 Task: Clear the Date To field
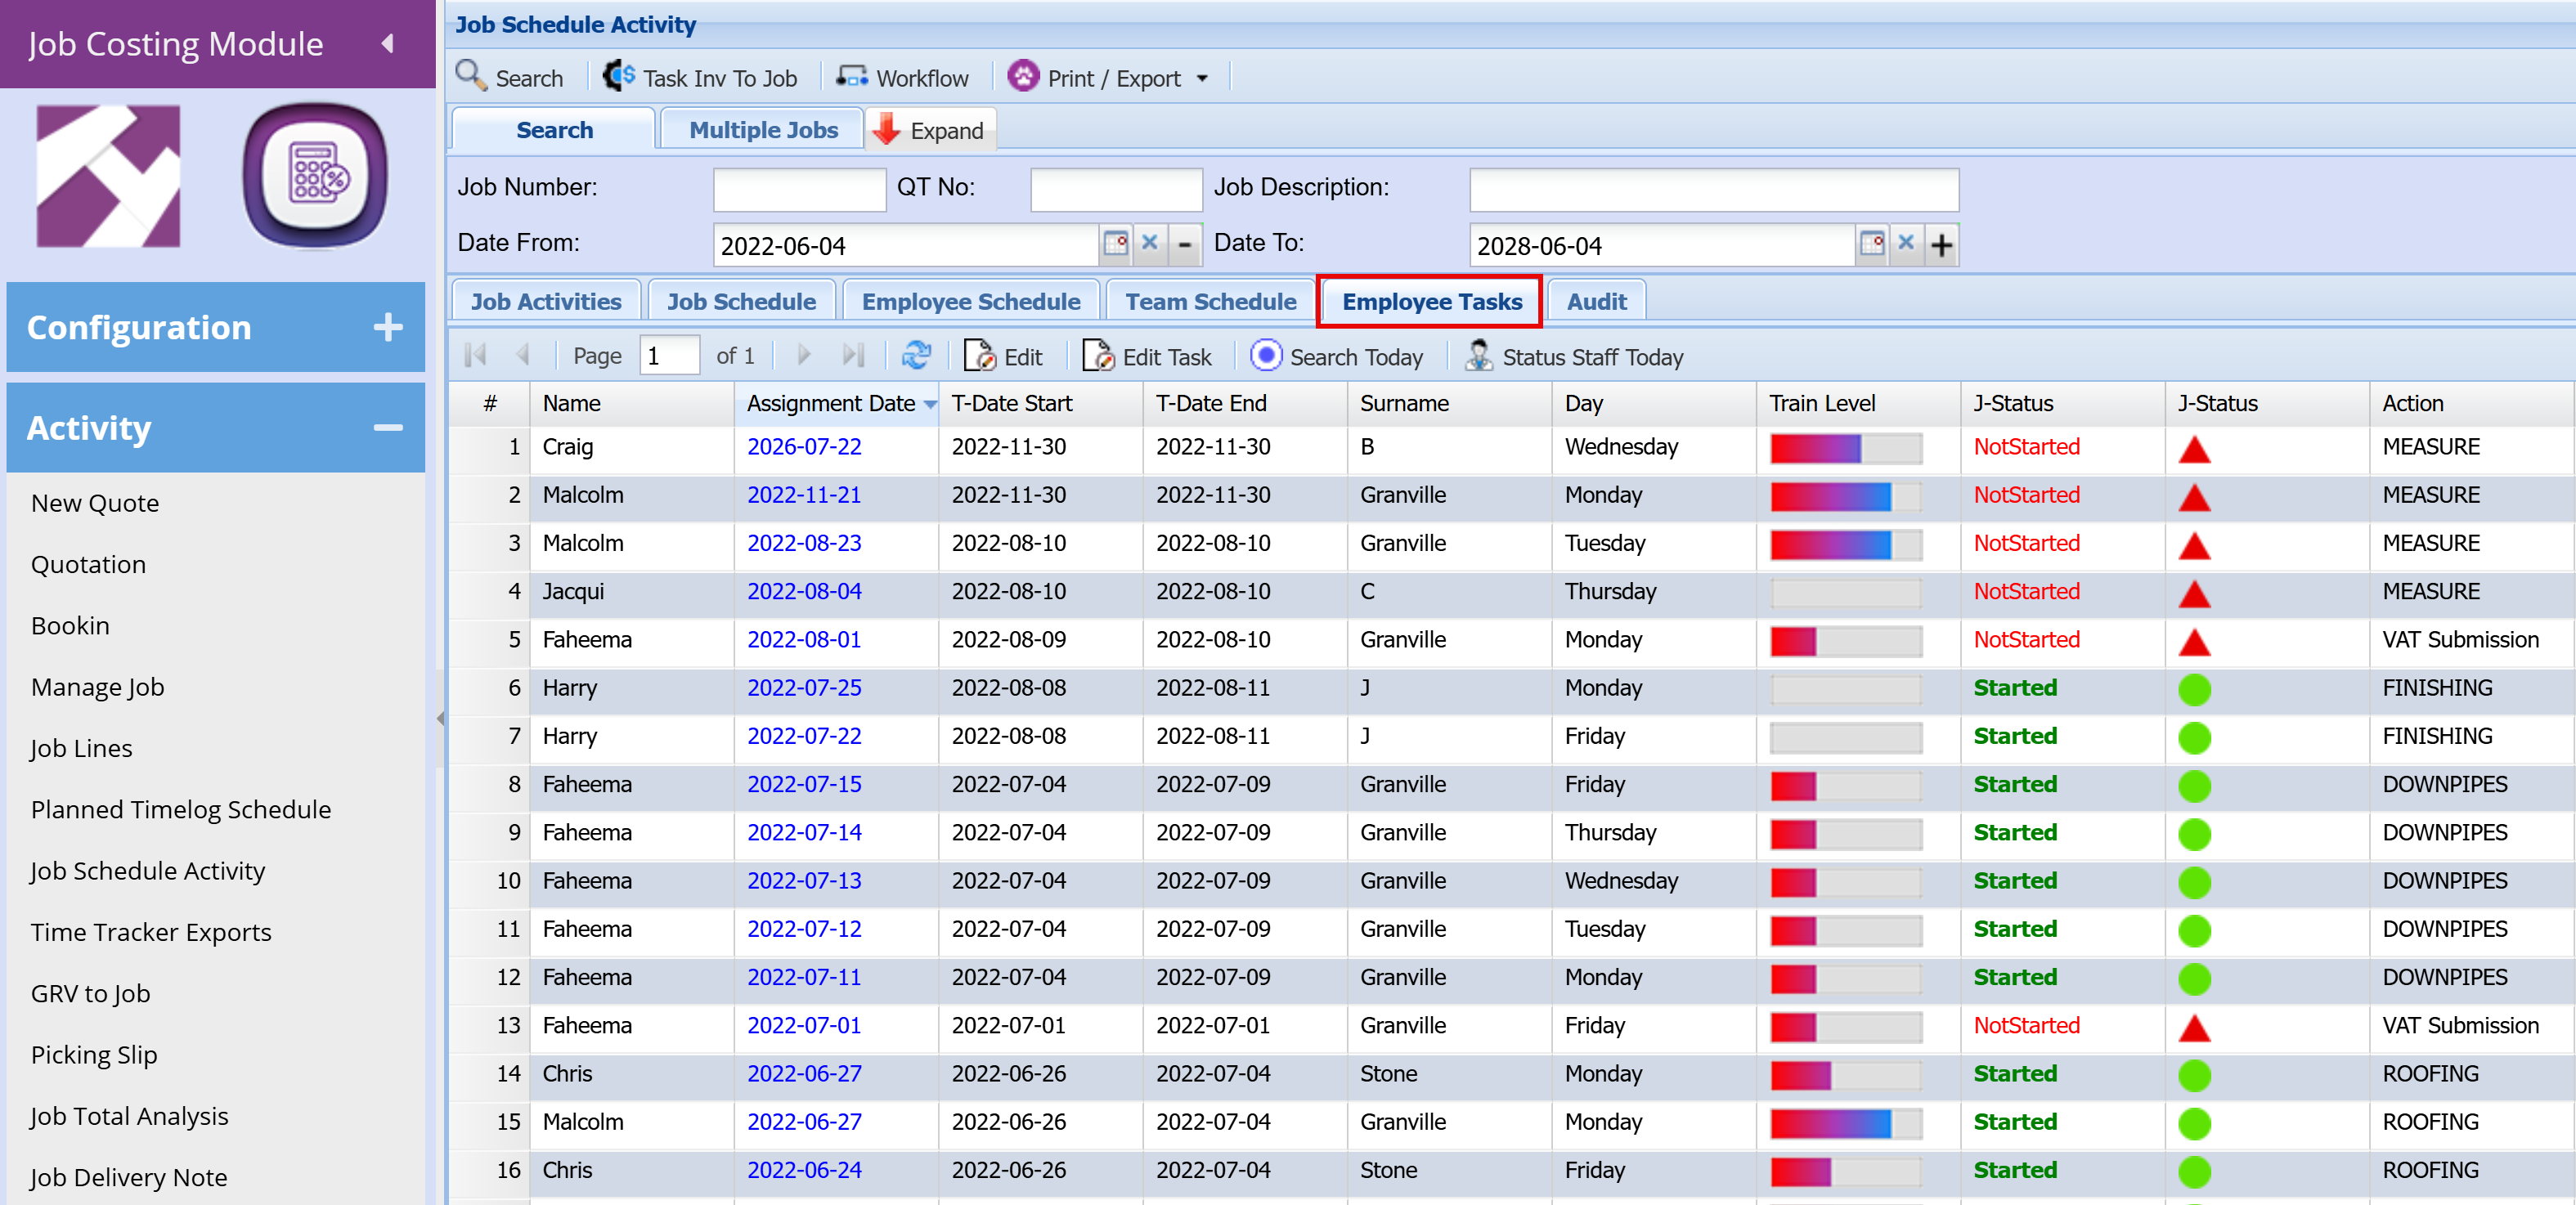tap(1906, 243)
